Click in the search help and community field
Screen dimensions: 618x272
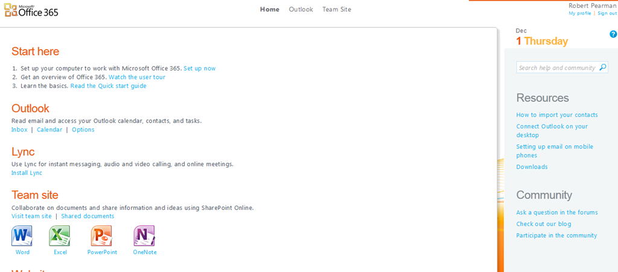click(556, 68)
